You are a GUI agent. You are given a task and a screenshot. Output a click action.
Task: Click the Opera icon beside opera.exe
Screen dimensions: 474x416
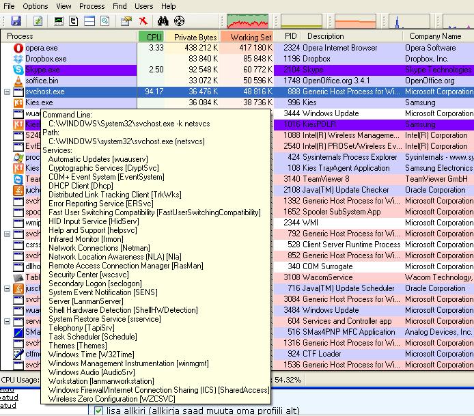pyautogui.click(x=18, y=48)
